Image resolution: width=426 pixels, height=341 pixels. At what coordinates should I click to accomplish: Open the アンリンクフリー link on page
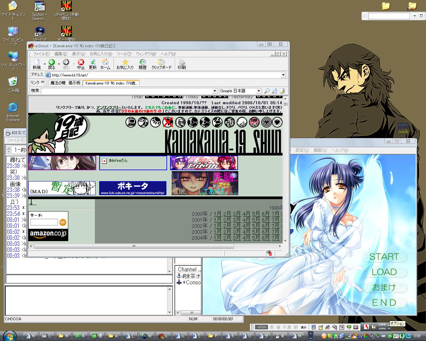point(109,108)
